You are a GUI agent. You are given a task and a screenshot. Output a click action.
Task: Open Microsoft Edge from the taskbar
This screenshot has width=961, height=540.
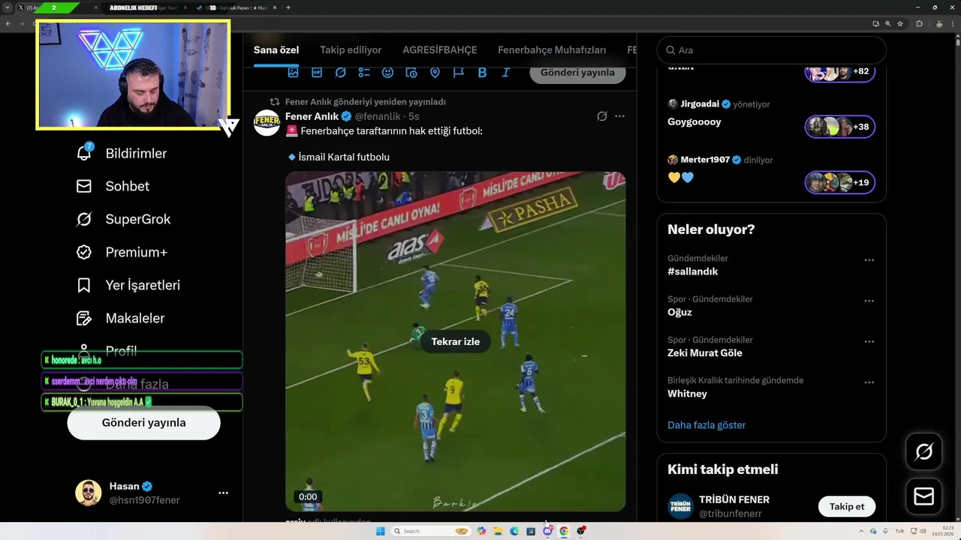(514, 531)
